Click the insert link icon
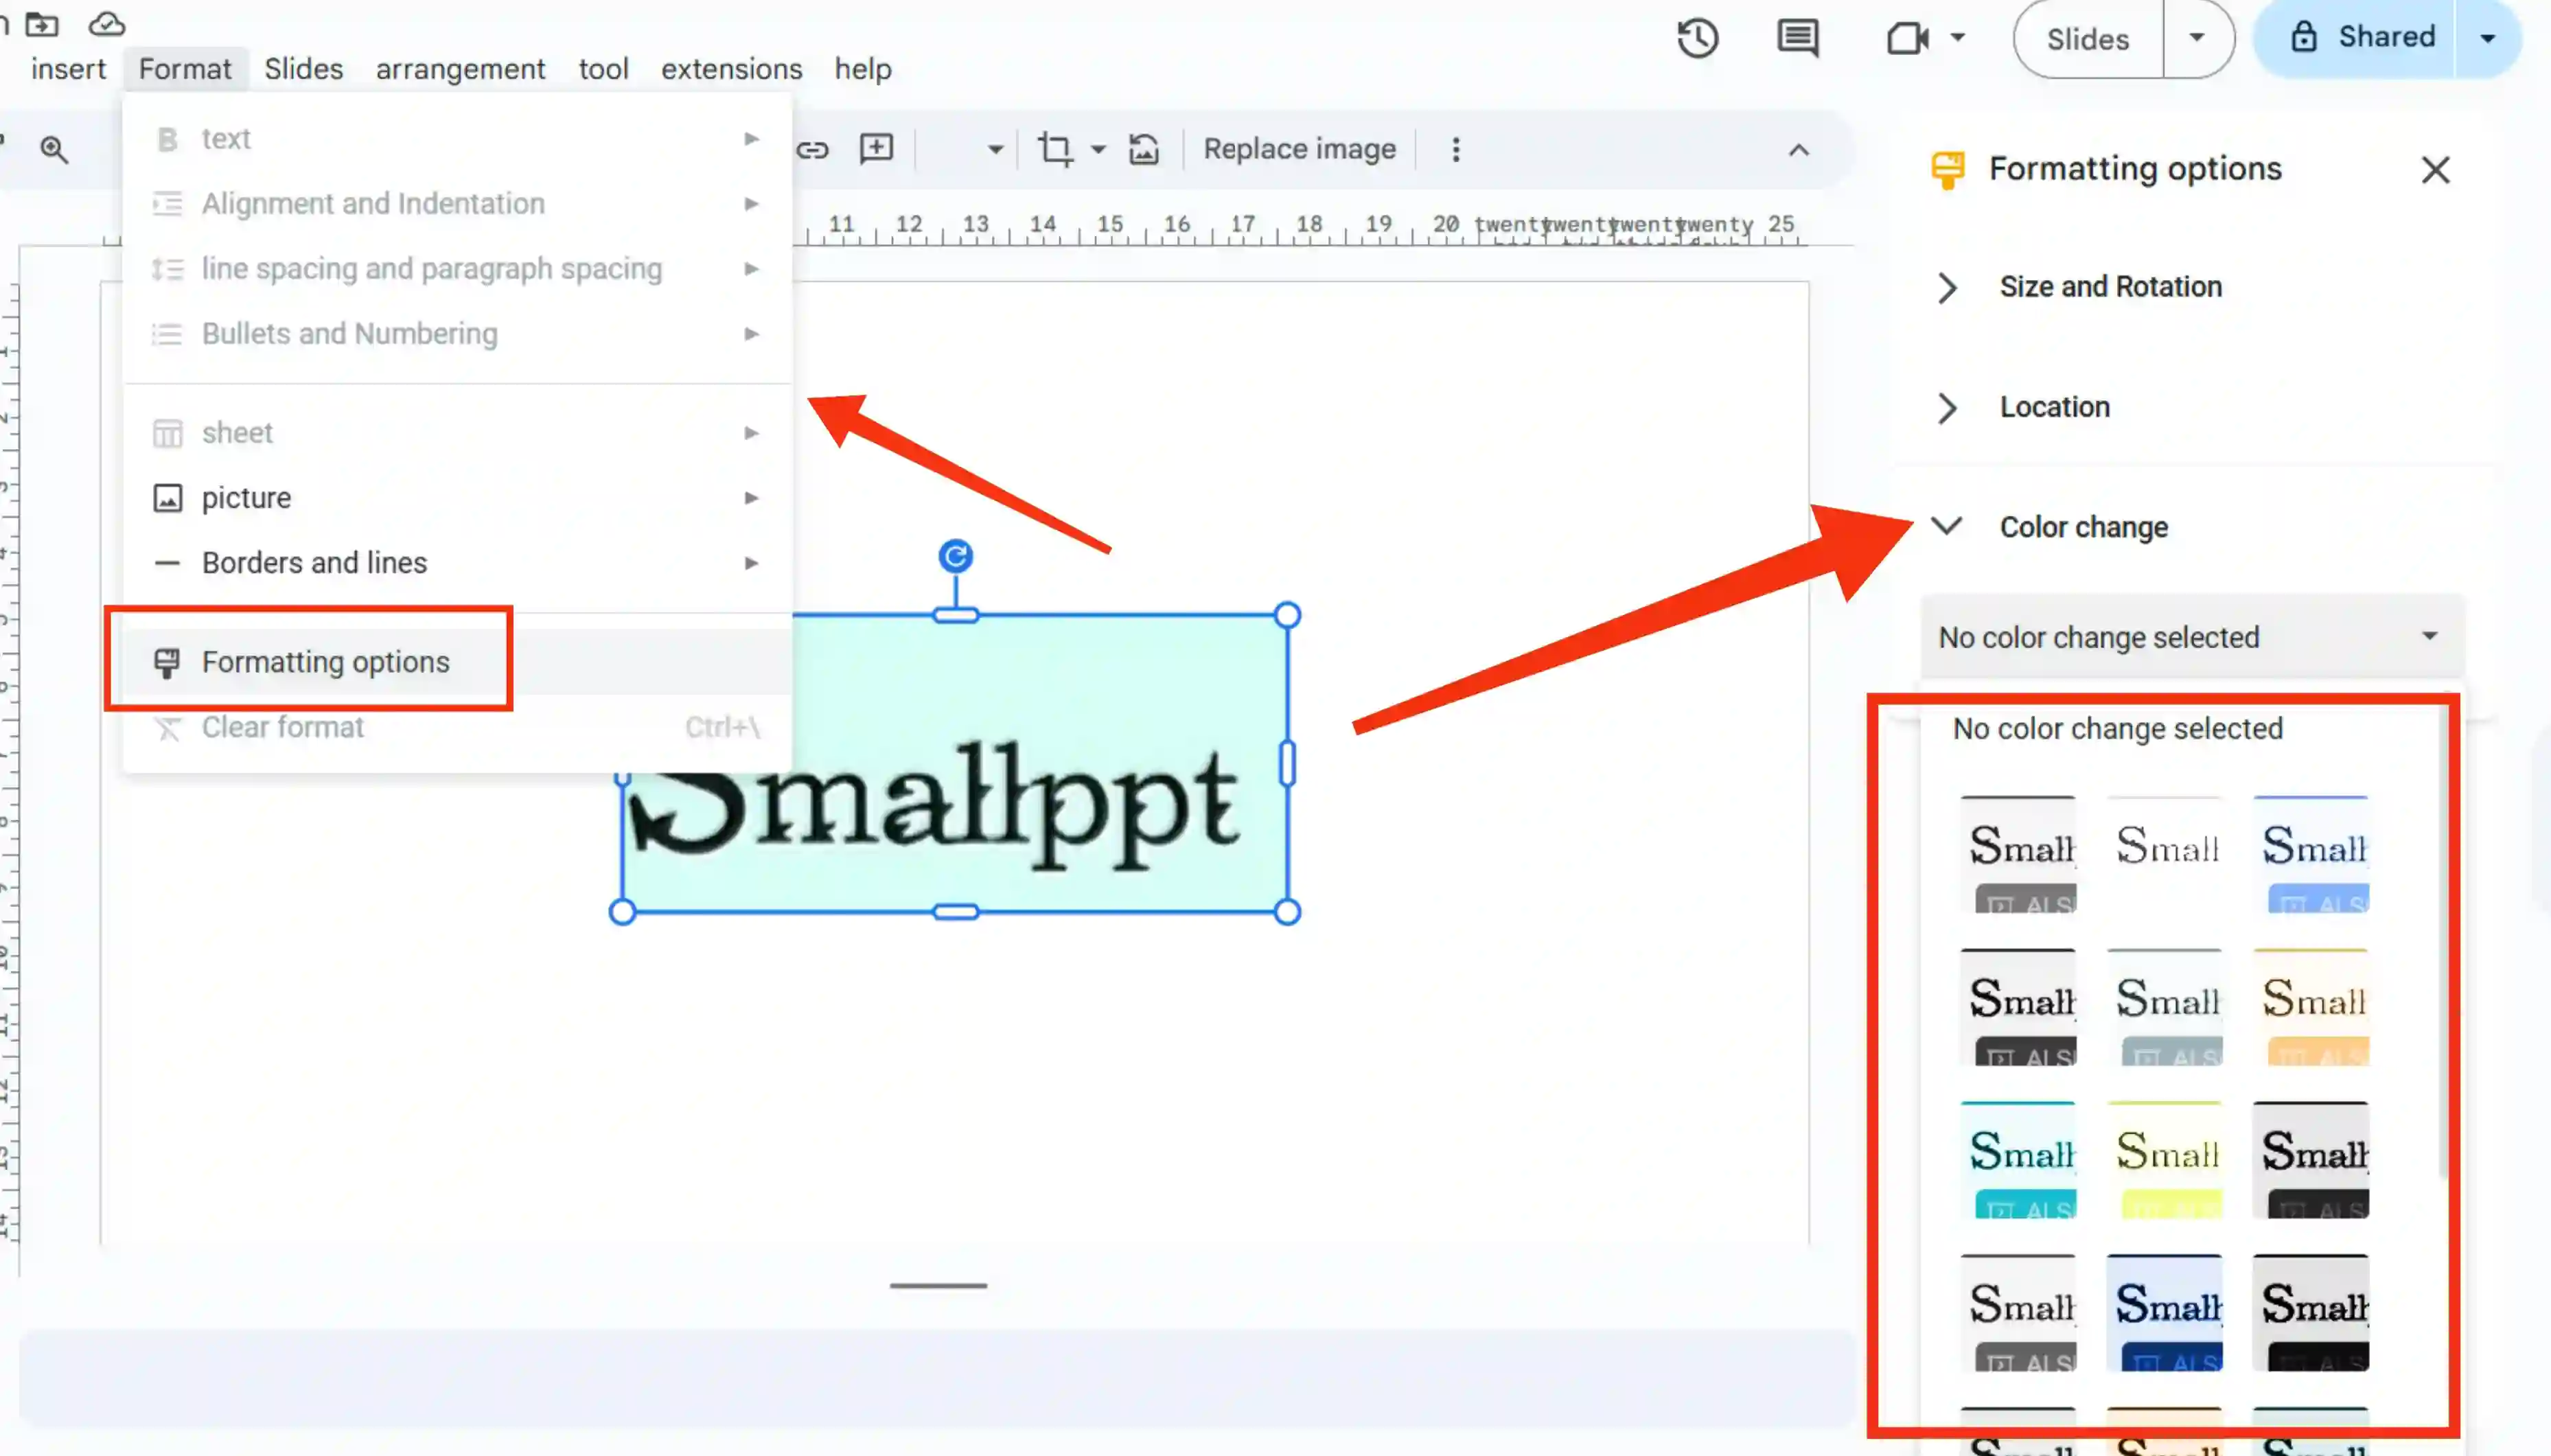The height and width of the screenshot is (1456, 2551). [812, 149]
